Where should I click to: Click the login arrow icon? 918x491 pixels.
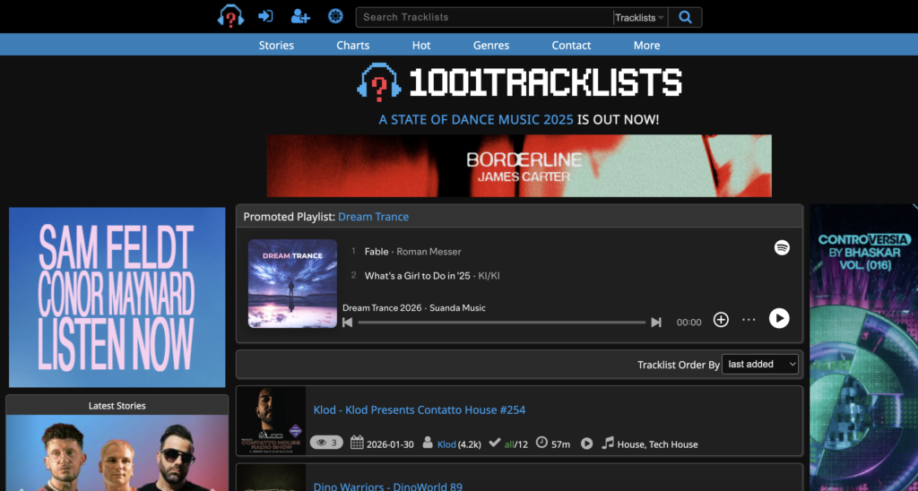265,16
